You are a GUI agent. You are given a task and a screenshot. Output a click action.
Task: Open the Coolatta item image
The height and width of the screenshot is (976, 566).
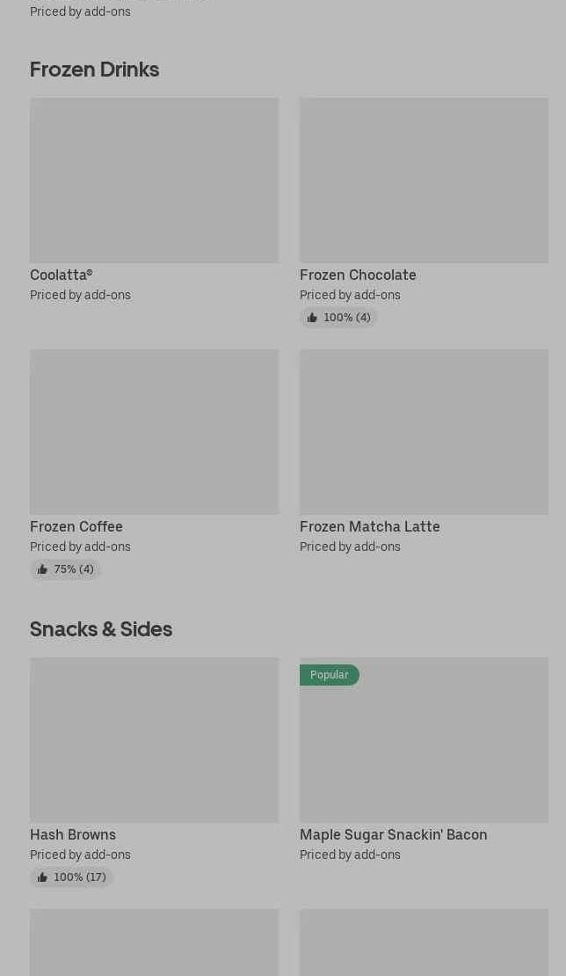click(154, 180)
